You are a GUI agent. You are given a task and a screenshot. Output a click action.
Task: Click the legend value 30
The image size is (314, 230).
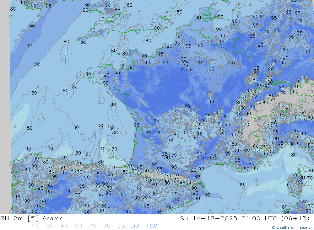pyautogui.click(x=50, y=226)
